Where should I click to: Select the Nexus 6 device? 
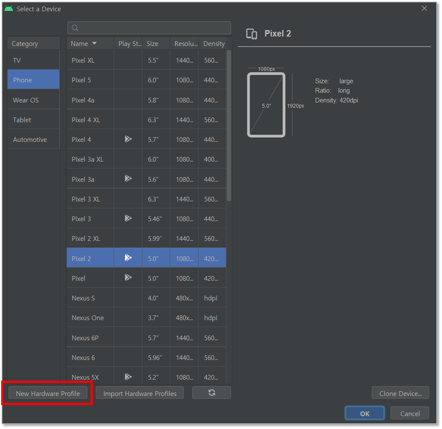(x=83, y=357)
